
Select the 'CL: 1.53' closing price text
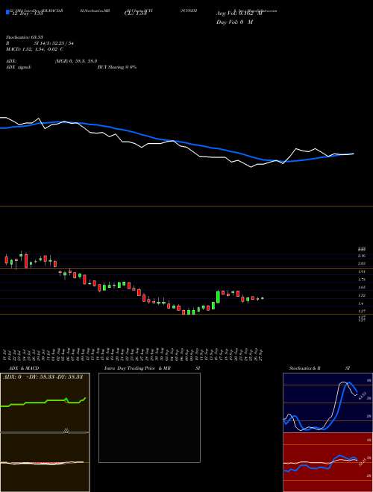pos(135,13)
